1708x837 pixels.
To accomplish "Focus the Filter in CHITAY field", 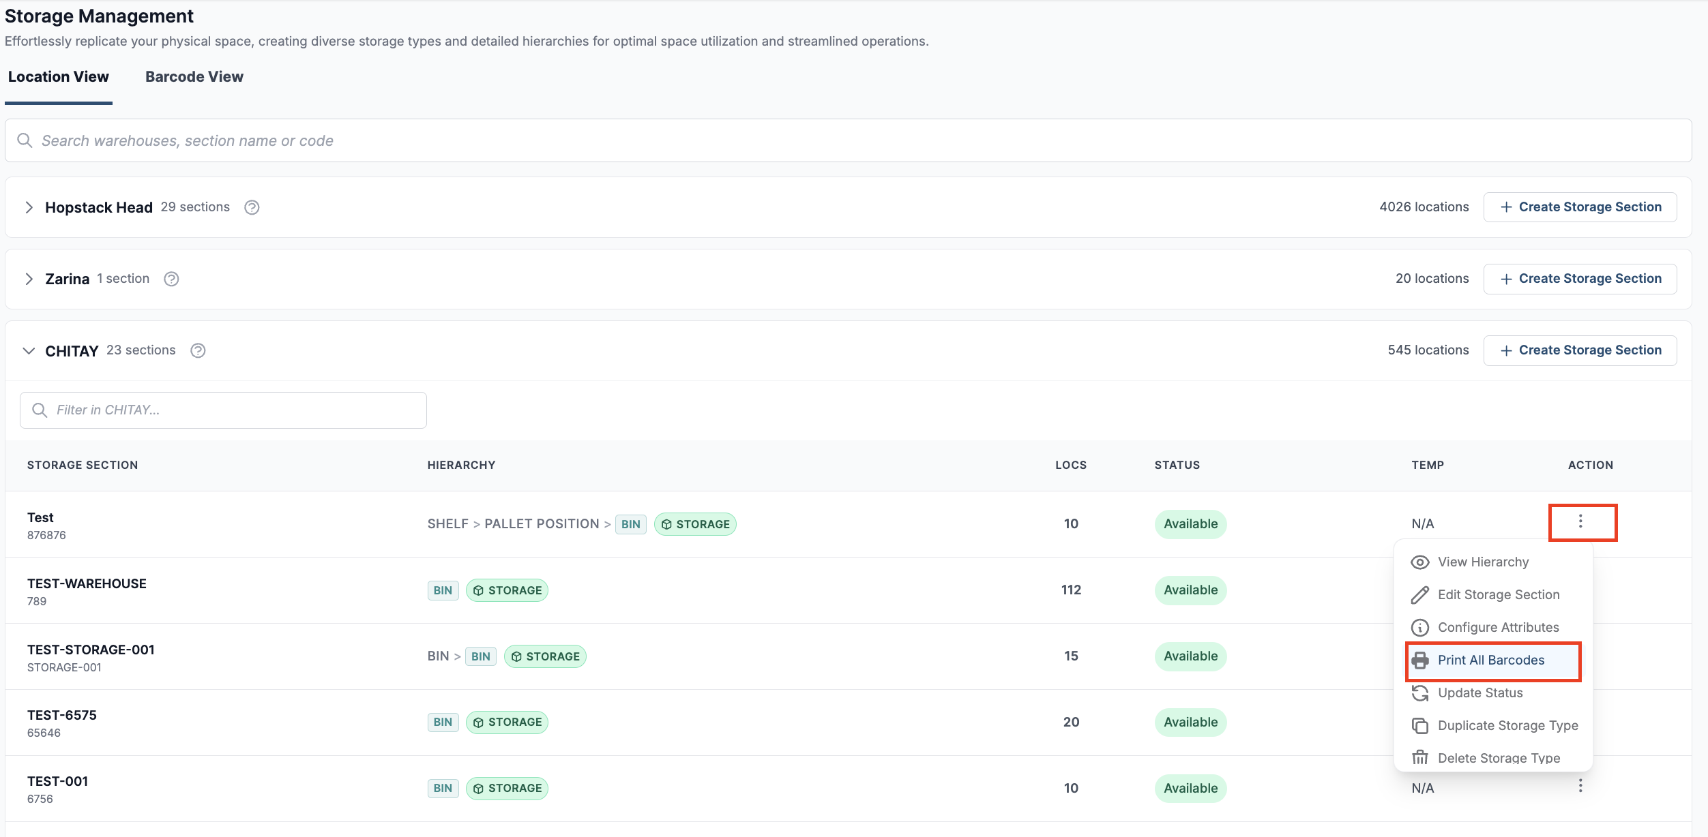I will tap(223, 410).
